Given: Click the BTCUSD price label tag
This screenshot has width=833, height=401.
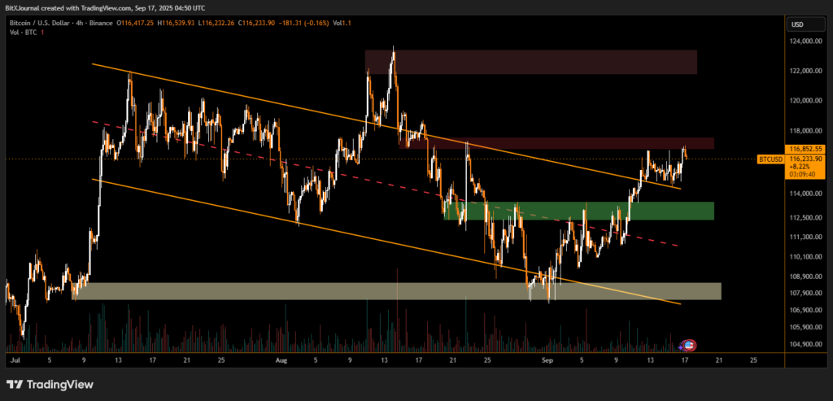Looking at the screenshot, I should pyautogui.click(x=770, y=159).
